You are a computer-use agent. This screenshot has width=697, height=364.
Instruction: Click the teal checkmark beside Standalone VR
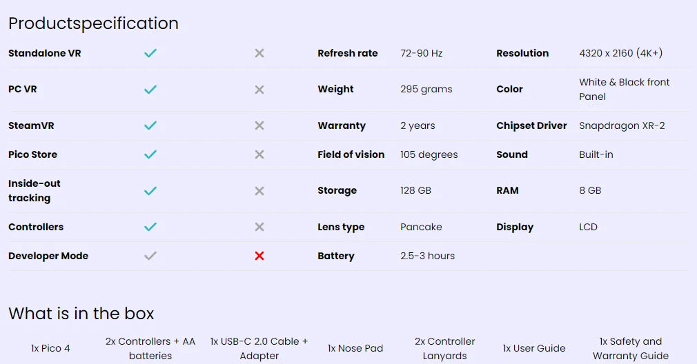pyautogui.click(x=150, y=53)
